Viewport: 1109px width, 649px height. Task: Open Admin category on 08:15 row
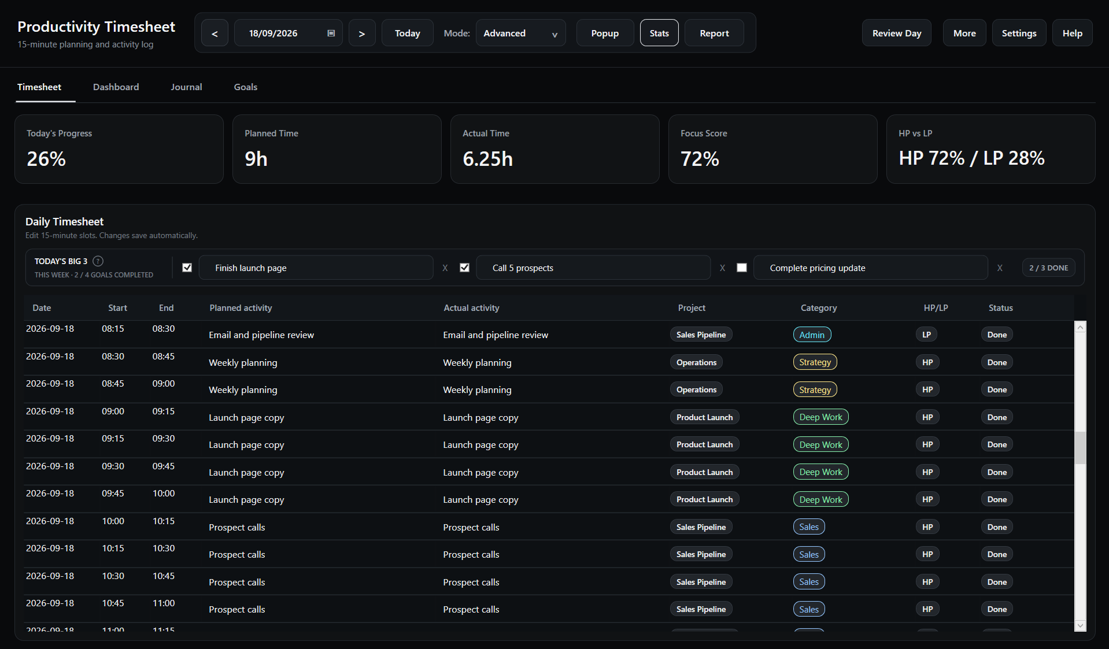[x=812, y=335]
